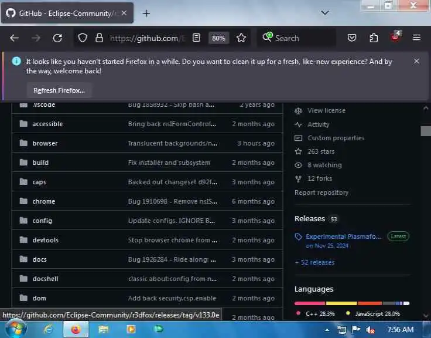Show the + 52 releases link
Image resolution: width=431 pixels, height=338 pixels.
[x=314, y=262]
